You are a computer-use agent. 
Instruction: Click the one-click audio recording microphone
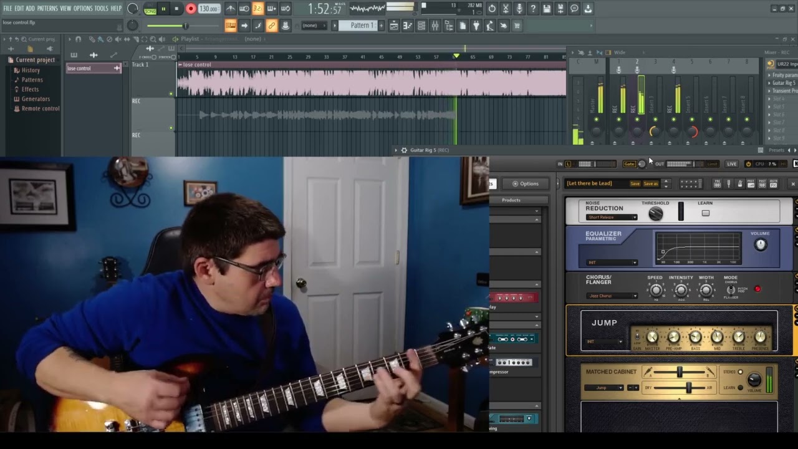pos(519,9)
